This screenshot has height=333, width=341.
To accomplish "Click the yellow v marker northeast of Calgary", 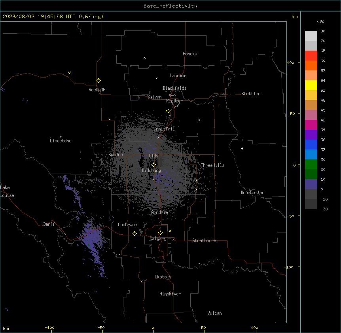I will click(170, 231).
